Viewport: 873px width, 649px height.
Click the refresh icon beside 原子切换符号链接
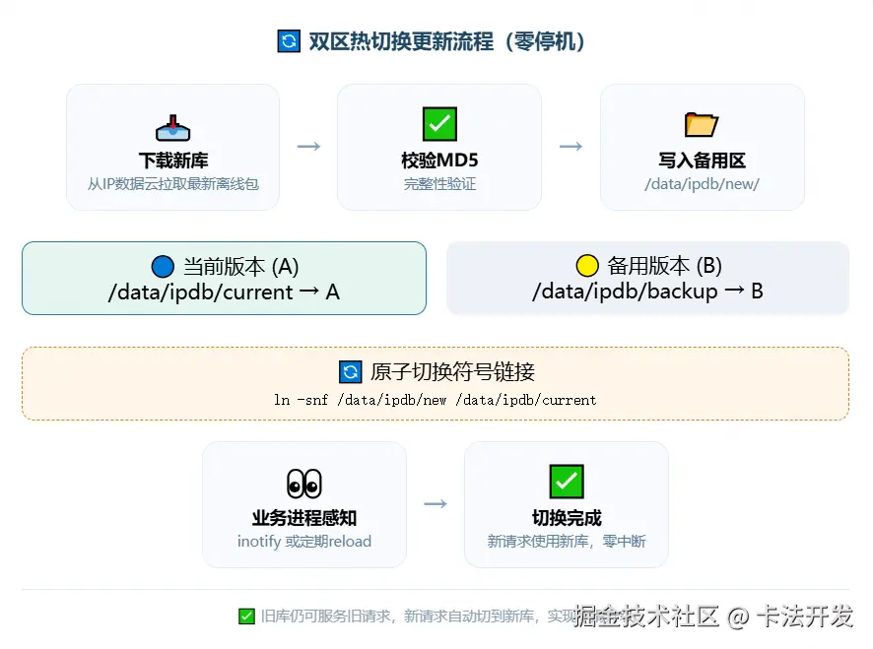[x=351, y=372]
